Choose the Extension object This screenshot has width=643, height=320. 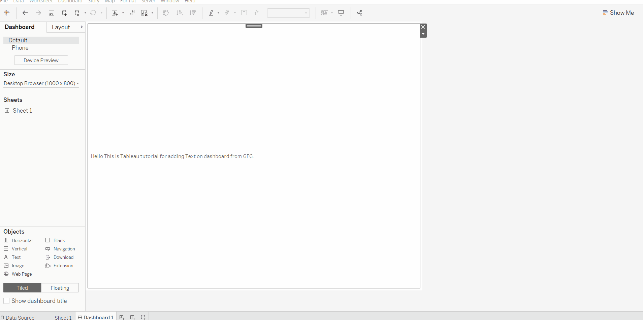coord(59,266)
